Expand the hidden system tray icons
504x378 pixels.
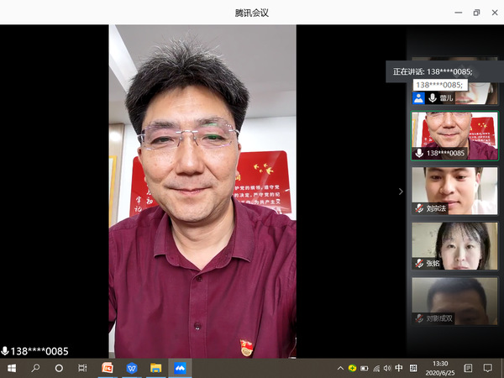pyautogui.click(x=340, y=368)
